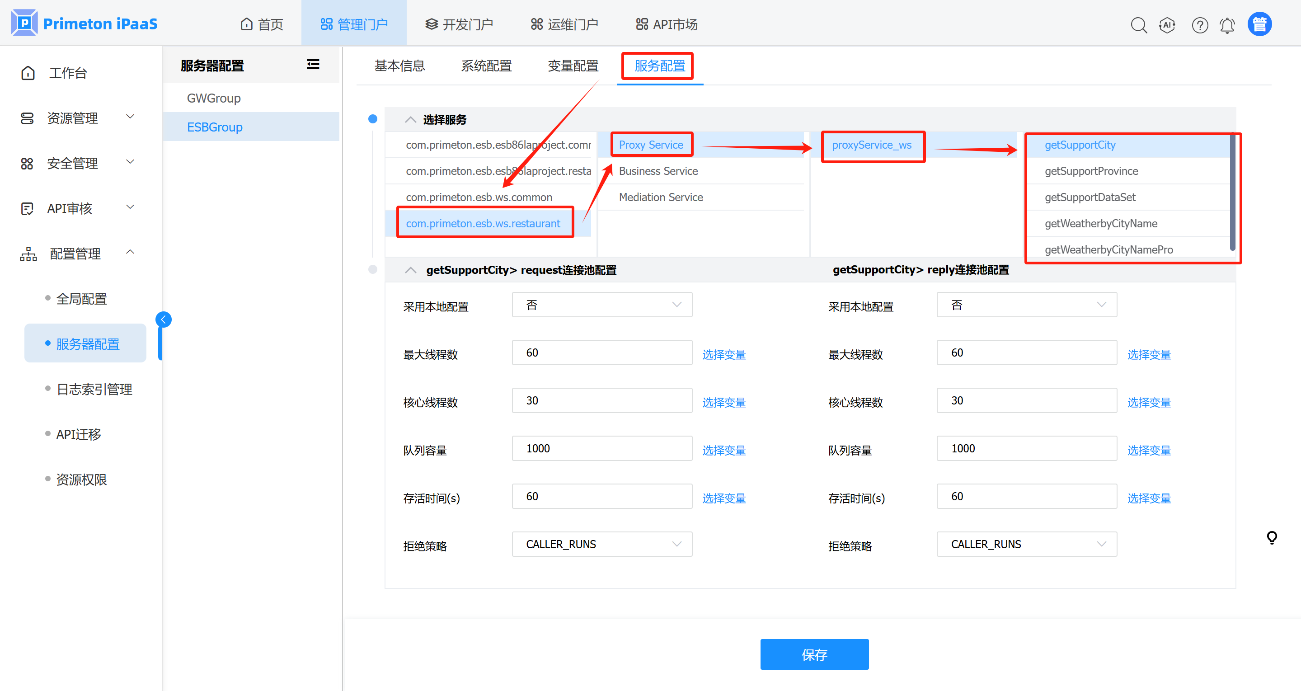Click the user avatar icon
The width and height of the screenshot is (1301, 691).
(x=1259, y=24)
